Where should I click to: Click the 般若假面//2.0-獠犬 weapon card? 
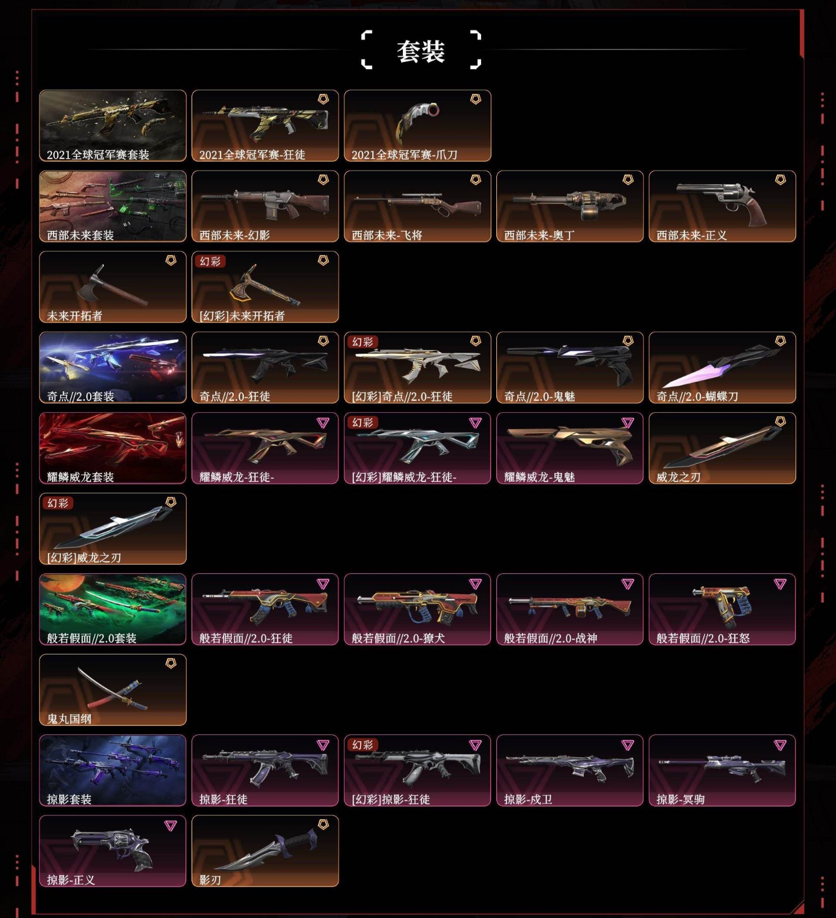(417, 609)
